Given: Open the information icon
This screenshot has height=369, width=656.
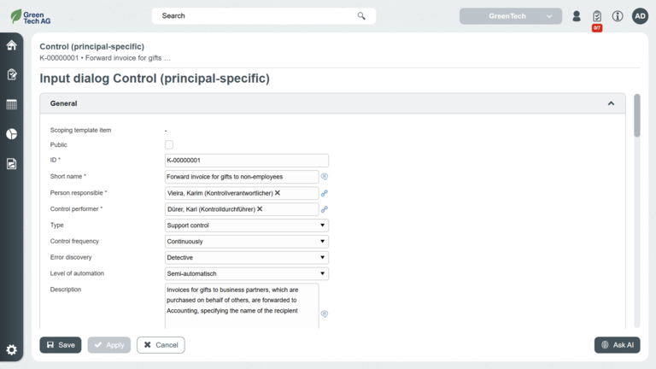Looking at the screenshot, I should point(618,16).
